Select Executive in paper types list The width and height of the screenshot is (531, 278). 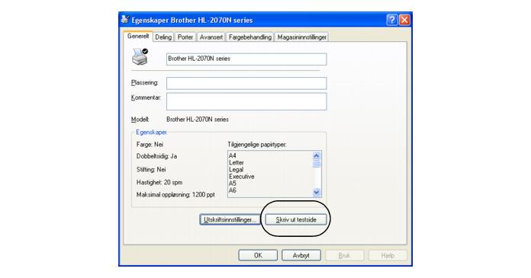coord(241,177)
